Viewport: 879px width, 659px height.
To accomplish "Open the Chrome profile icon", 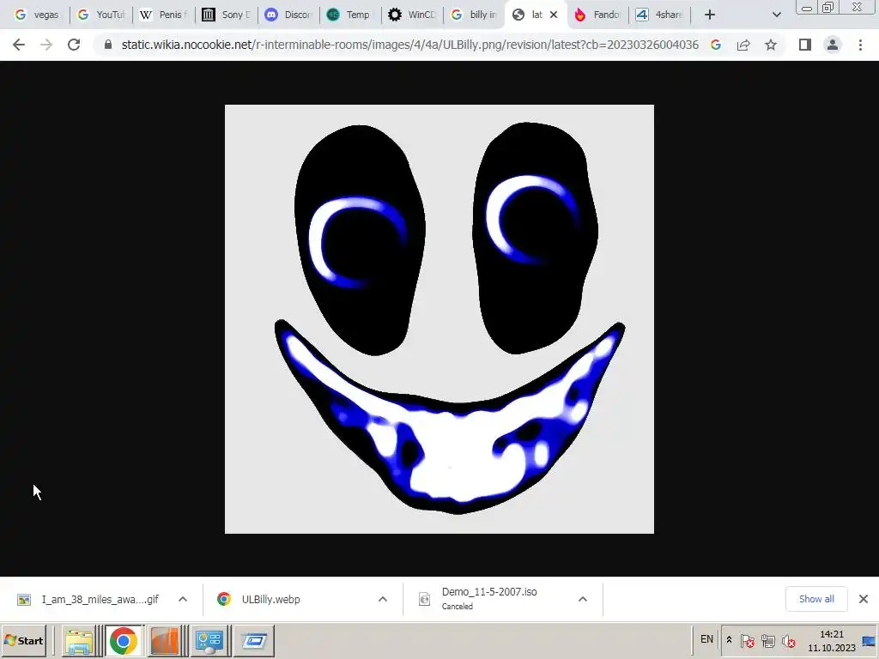I will (833, 45).
